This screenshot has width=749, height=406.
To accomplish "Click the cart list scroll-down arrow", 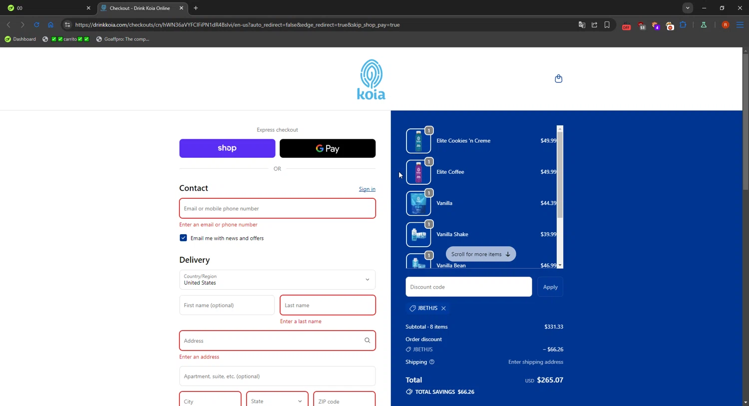I will (x=560, y=266).
